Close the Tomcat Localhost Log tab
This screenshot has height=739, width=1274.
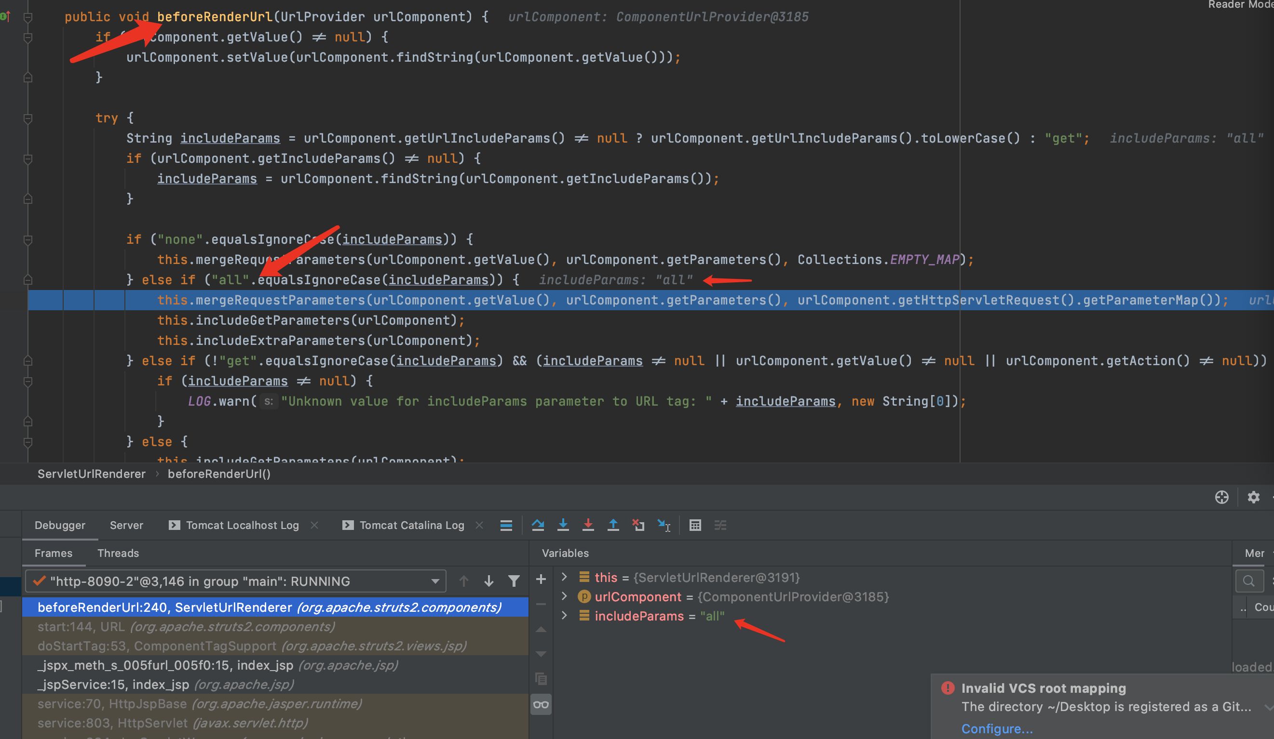tap(314, 525)
